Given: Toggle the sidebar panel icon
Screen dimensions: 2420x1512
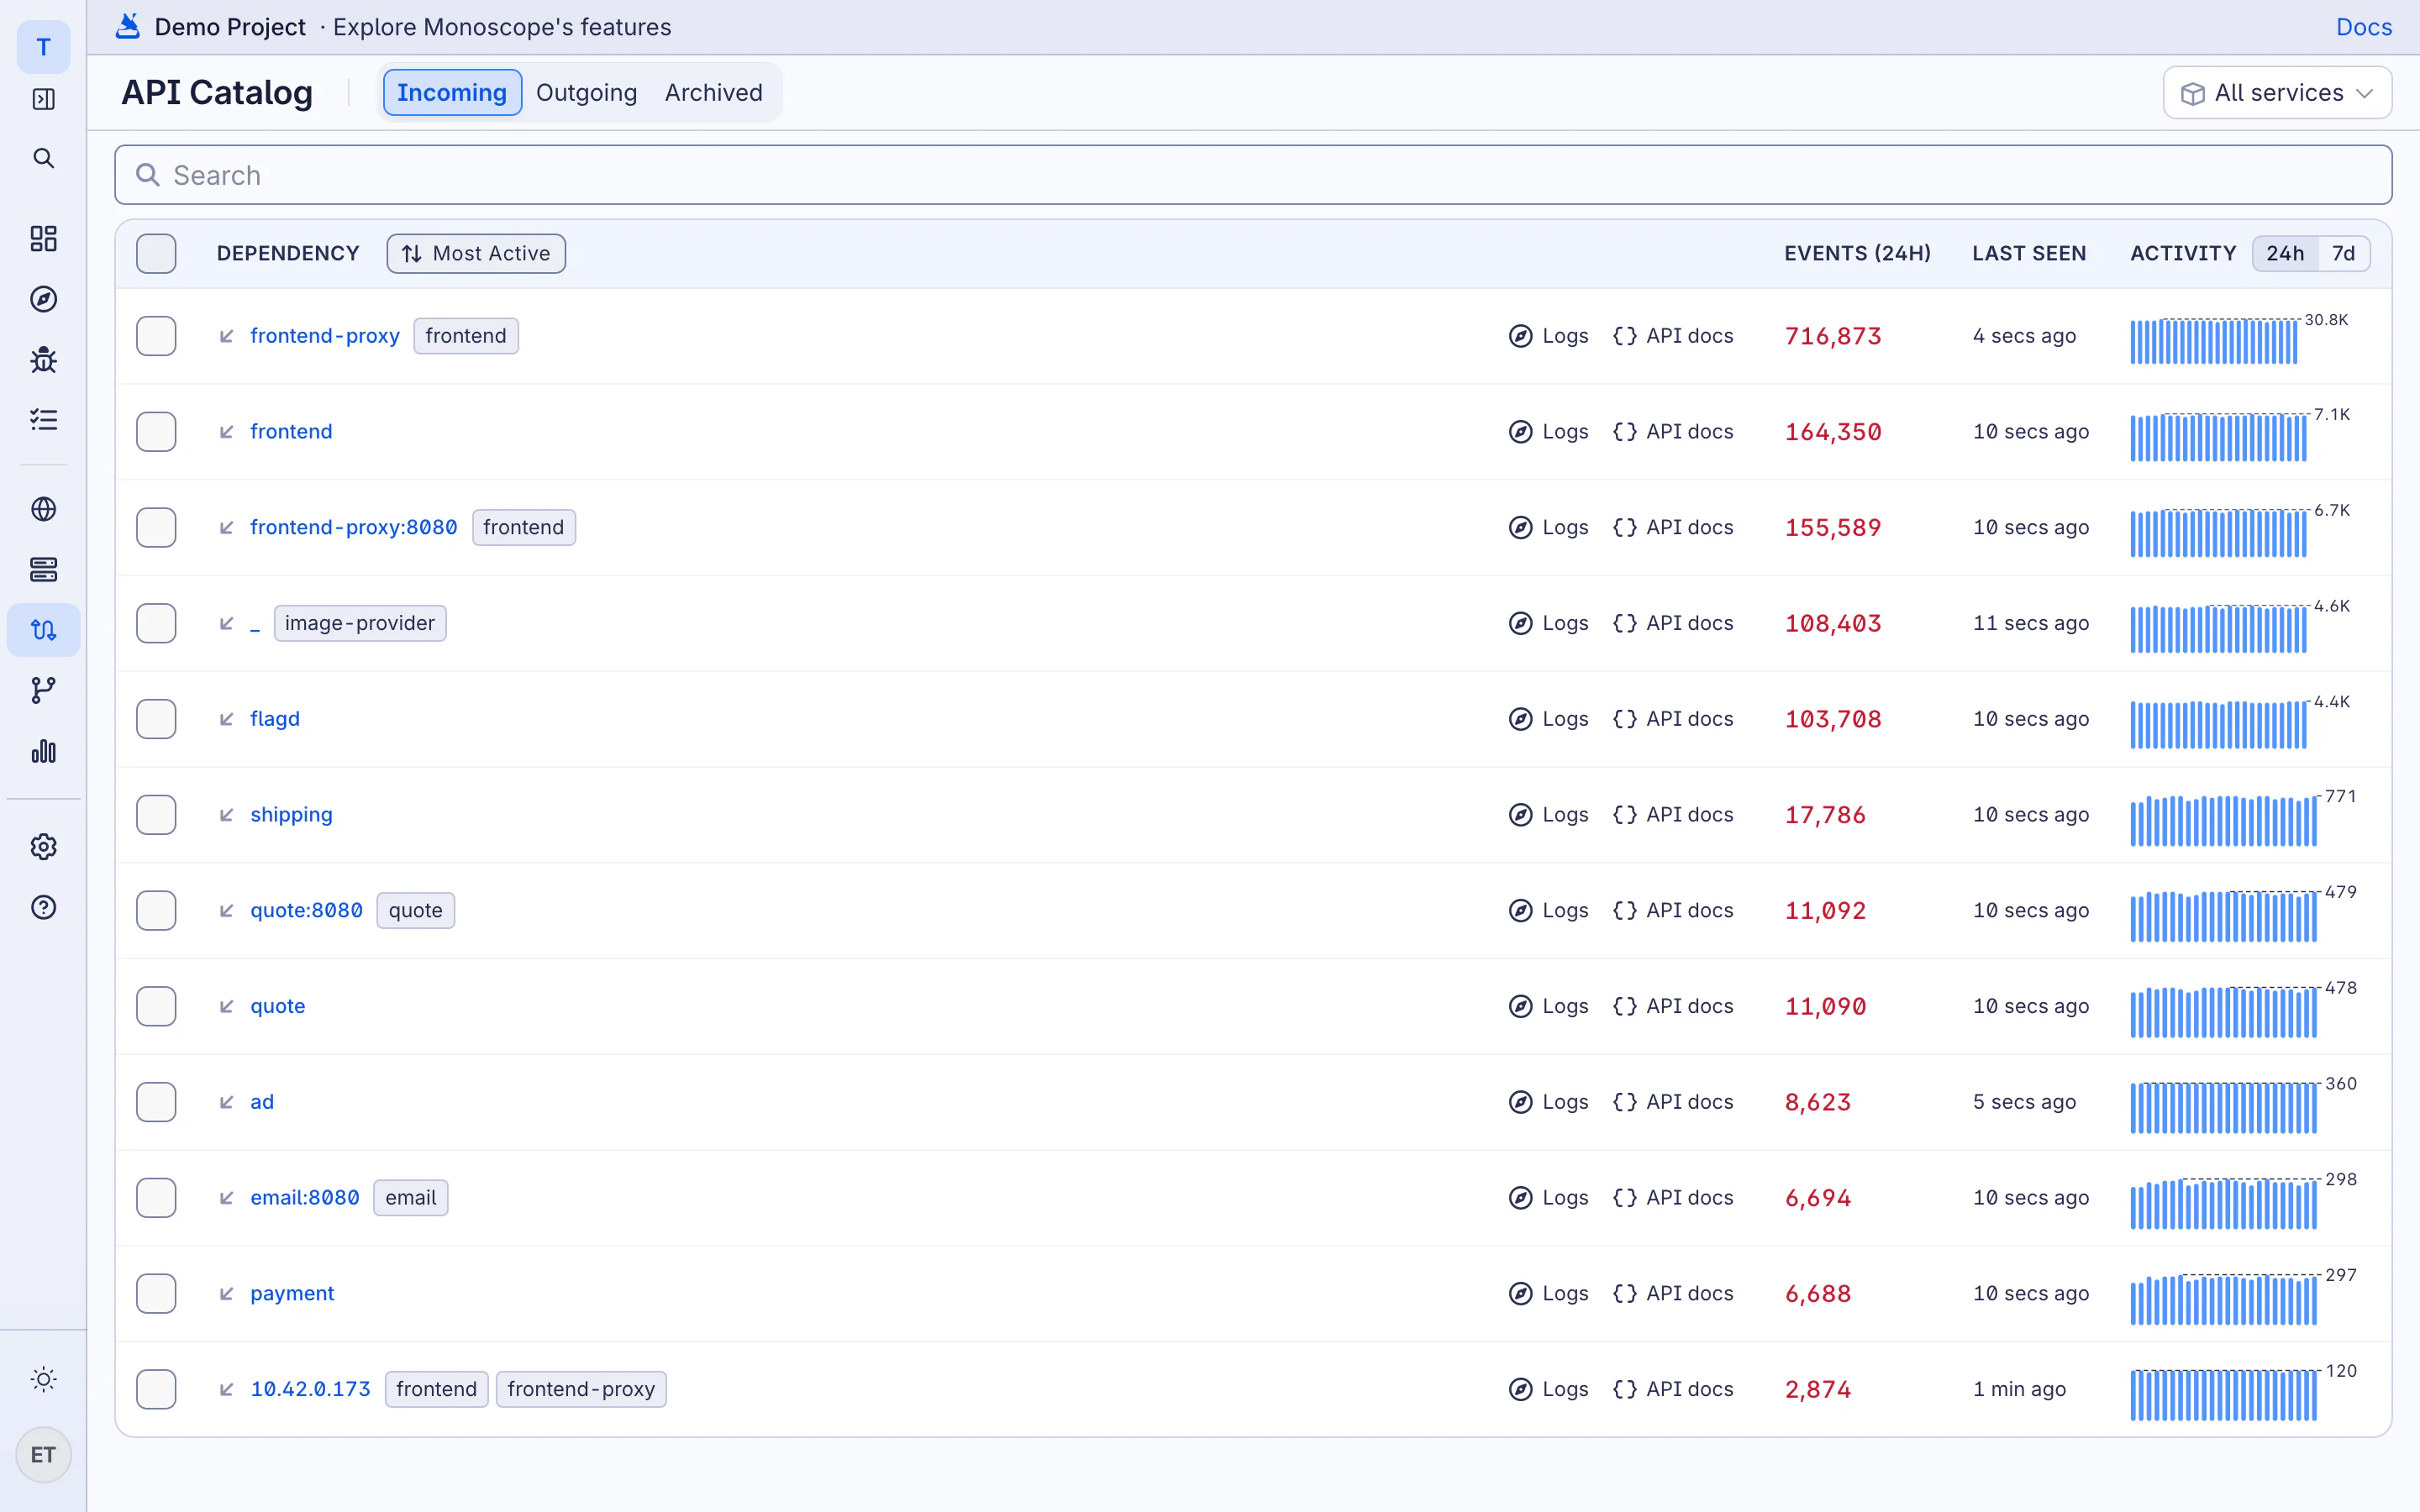Looking at the screenshot, I should point(43,99).
